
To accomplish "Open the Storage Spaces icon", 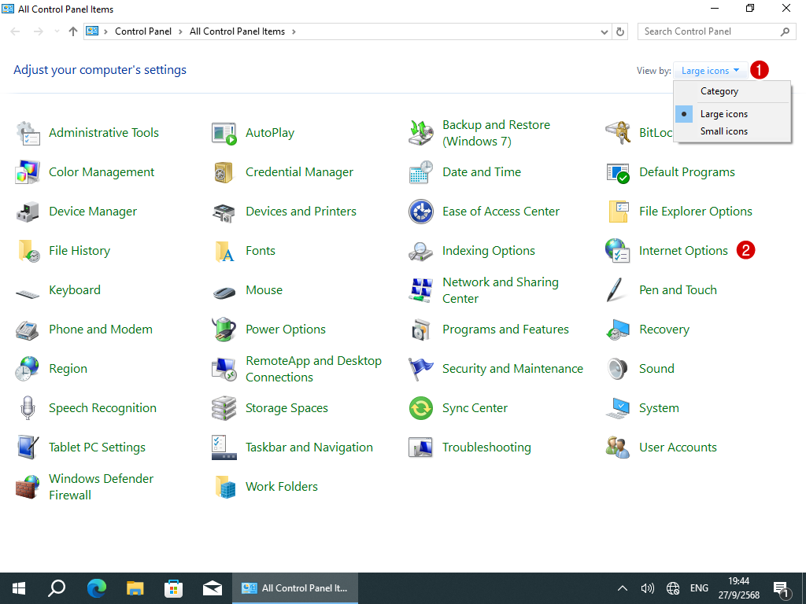I will tap(224, 408).
